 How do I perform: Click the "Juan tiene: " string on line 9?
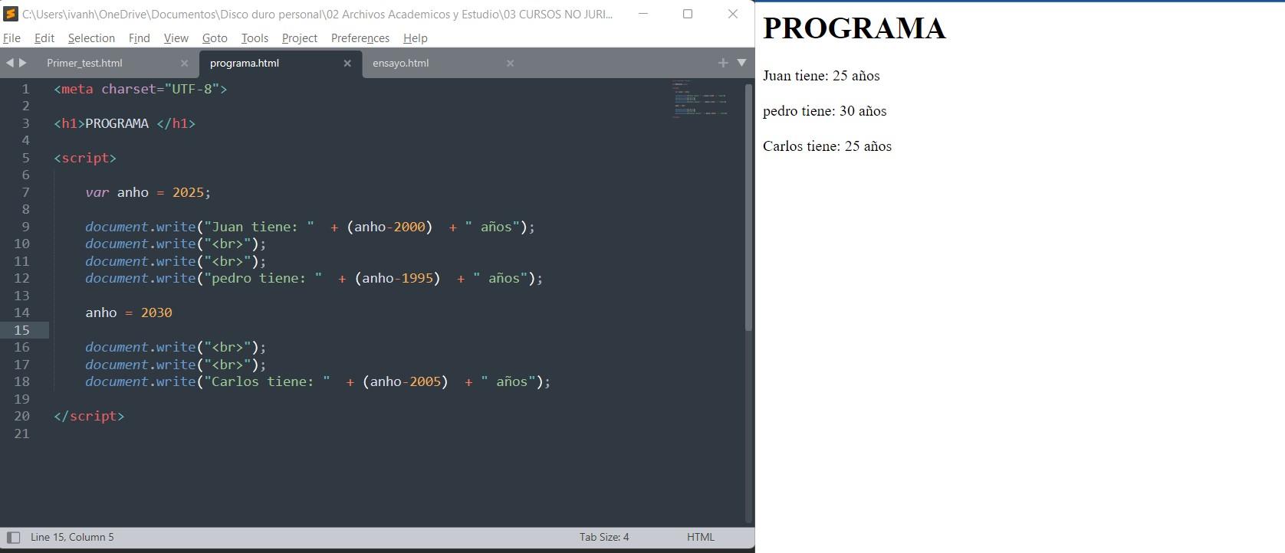click(x=258, y=227)
